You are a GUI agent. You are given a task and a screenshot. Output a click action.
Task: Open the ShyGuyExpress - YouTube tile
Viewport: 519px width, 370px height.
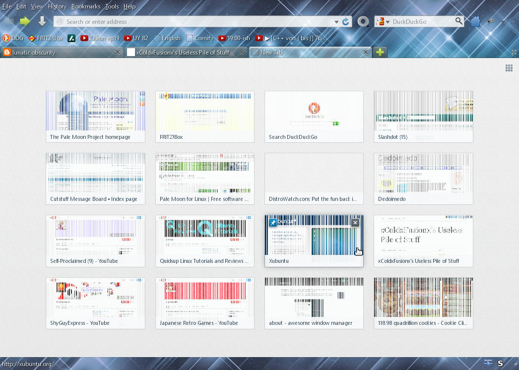(95, 303)
